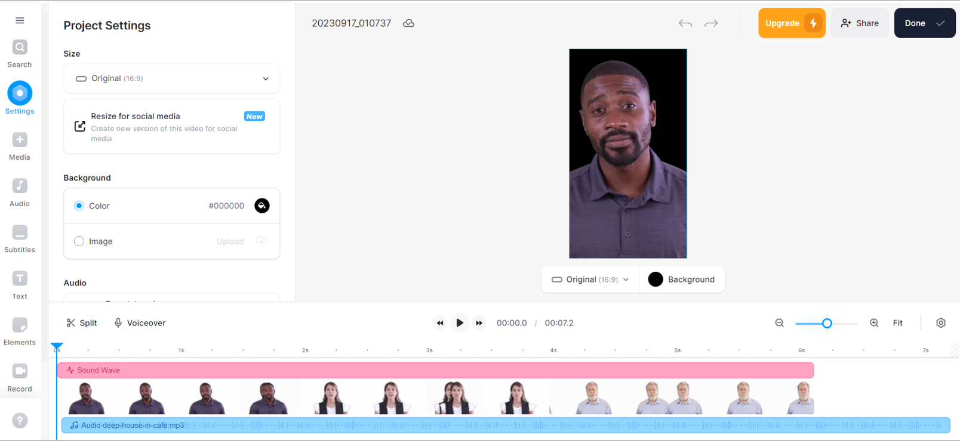This screenshot has width=960, height=441.
Task: Redo the last action
Action: pyautogui.click(x=711, y=23)
